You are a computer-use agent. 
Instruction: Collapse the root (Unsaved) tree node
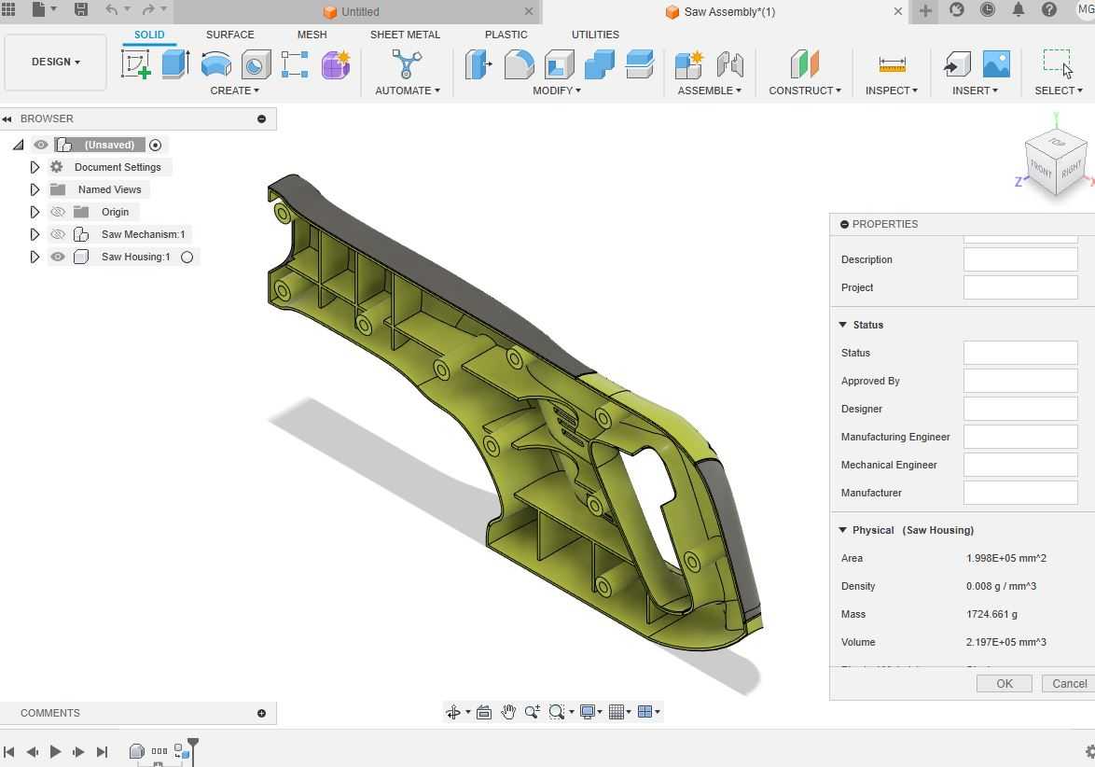pos(19,145)
